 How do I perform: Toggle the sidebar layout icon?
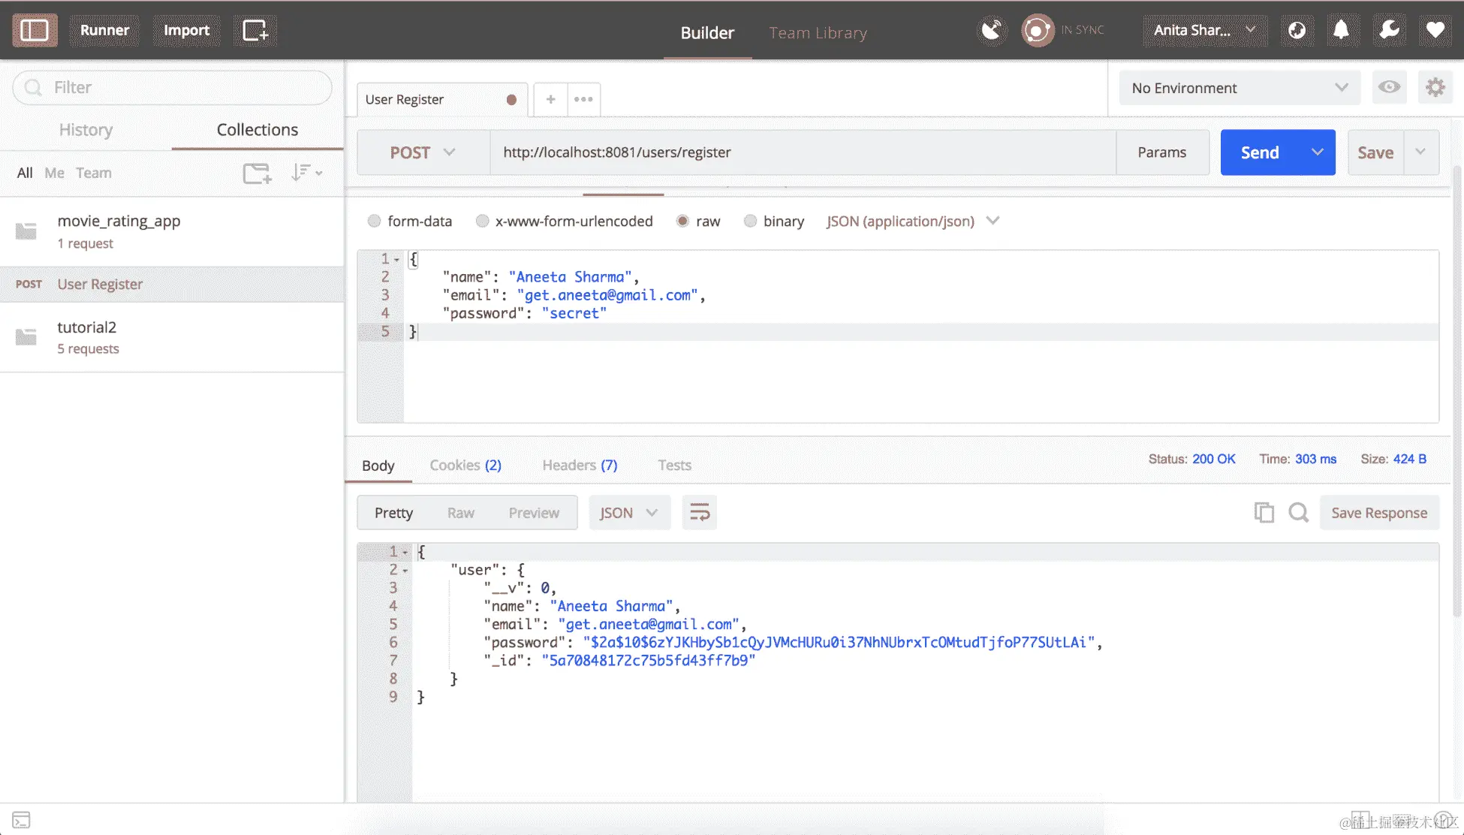point(35,30)
